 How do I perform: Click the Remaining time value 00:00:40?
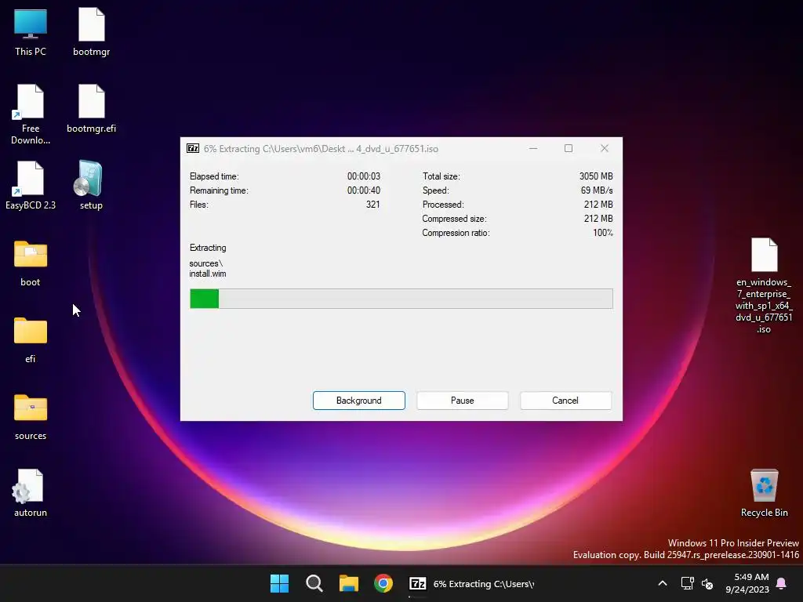tap(364, 190)
